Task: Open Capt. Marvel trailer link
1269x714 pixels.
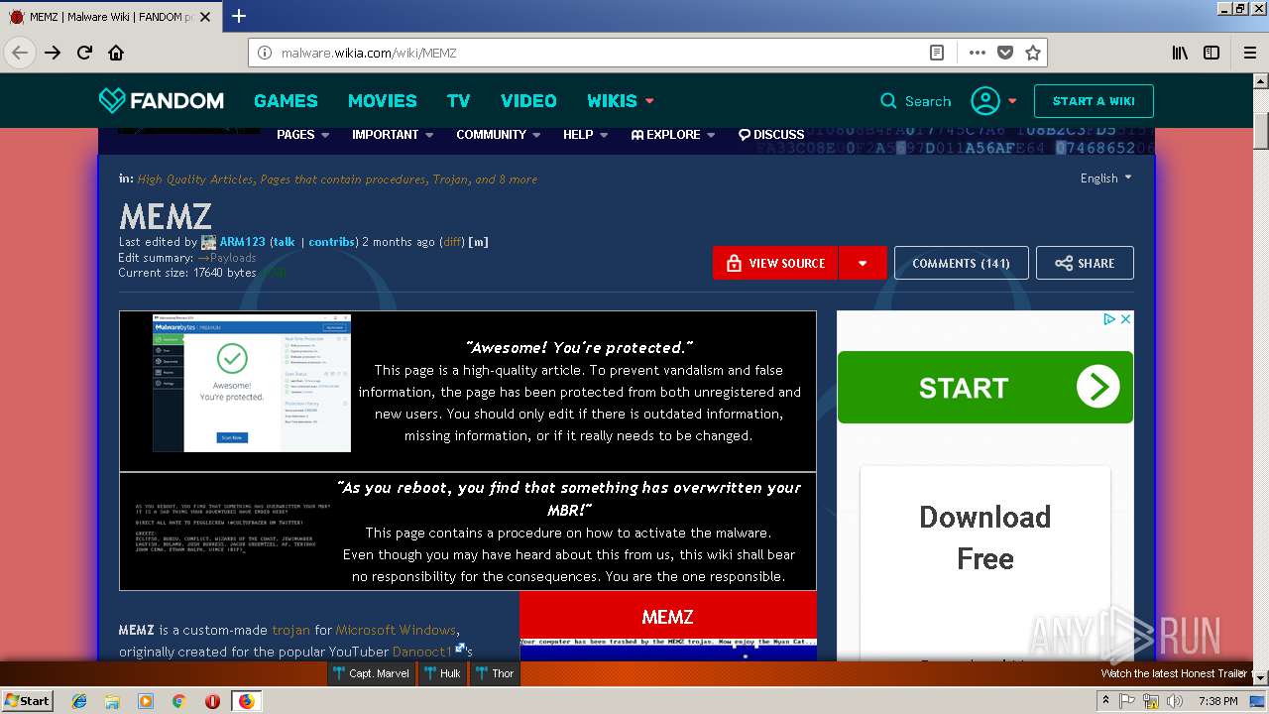Action: click(371, 673)
